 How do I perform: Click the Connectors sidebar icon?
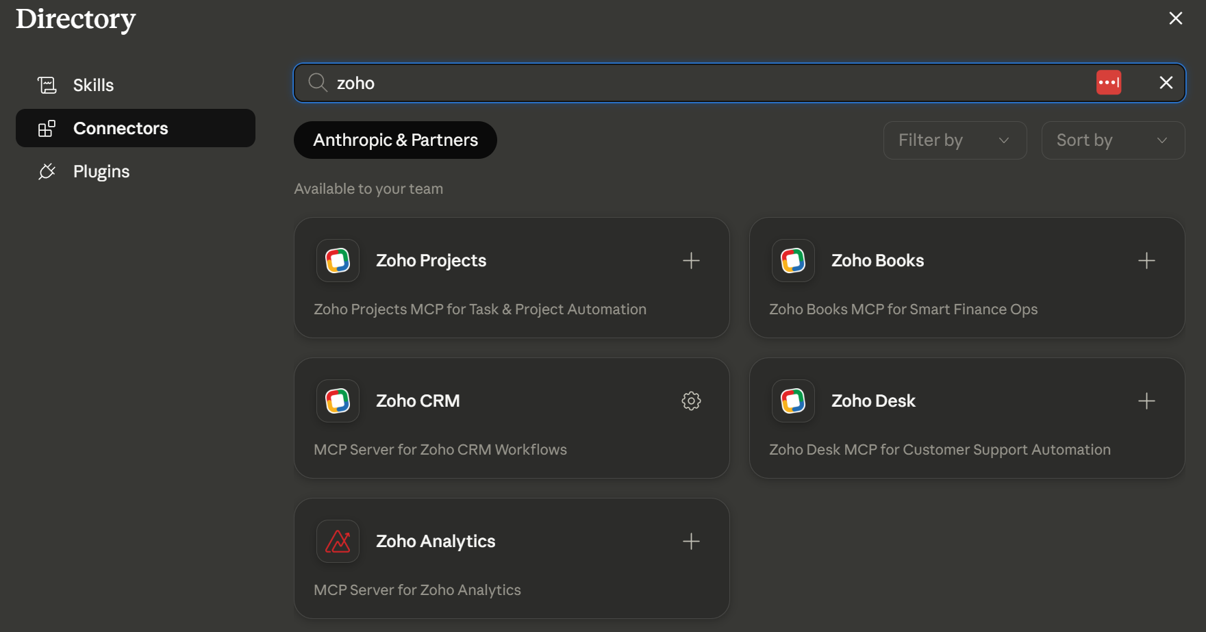[47, 128]
